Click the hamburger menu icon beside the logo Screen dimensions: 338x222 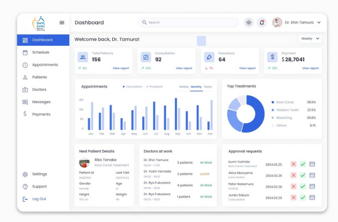pyautogui.click(x=62, y=22)
